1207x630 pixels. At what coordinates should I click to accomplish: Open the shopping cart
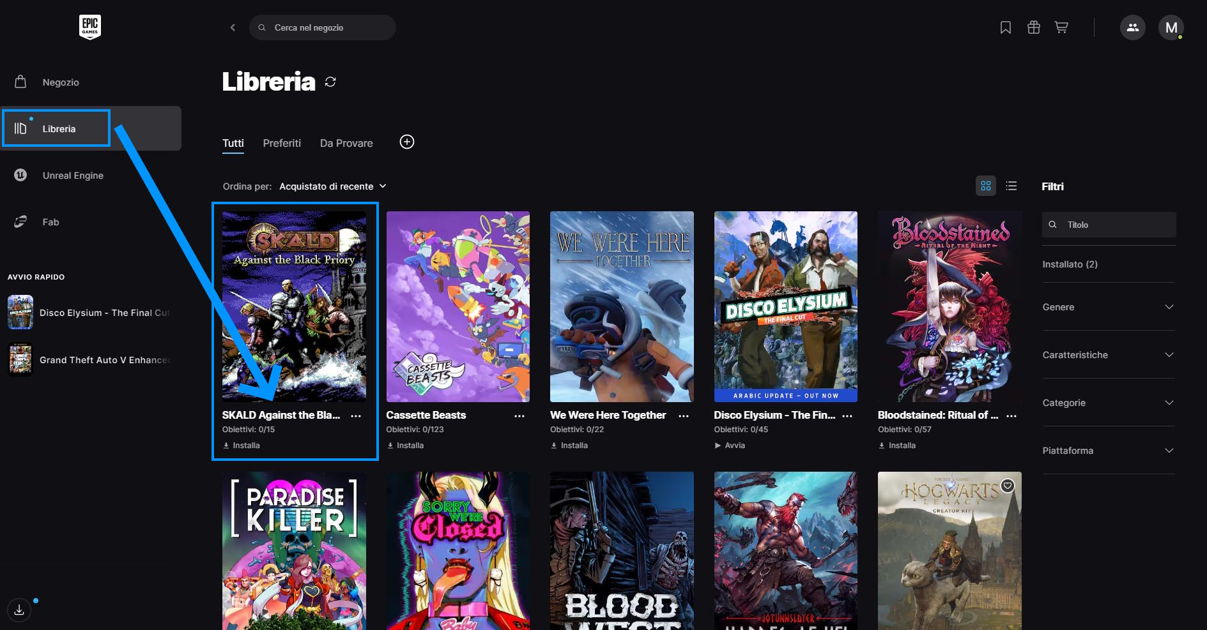coord(1061,27)
